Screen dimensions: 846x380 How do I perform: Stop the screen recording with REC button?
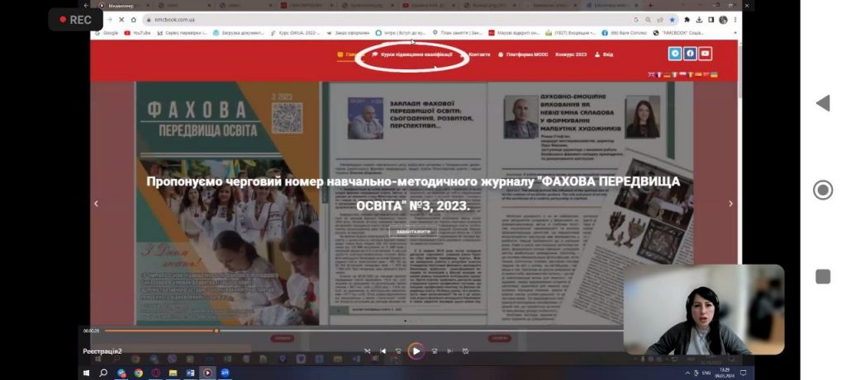[75, 20]
